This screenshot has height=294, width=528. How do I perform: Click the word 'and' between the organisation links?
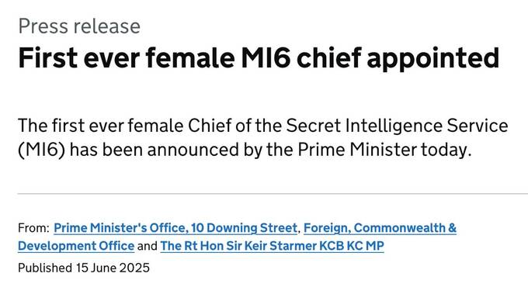click(148, 246)
